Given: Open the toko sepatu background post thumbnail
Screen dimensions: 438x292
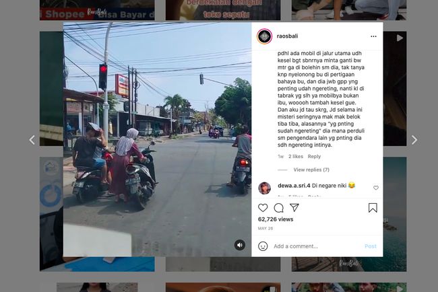Looking at the screenshot, I should 223,10.
